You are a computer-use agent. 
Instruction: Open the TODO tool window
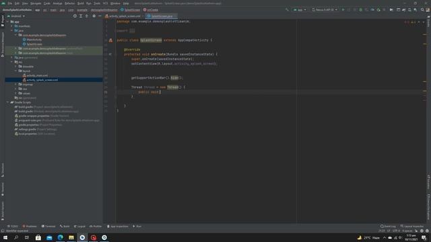(13, 227)
